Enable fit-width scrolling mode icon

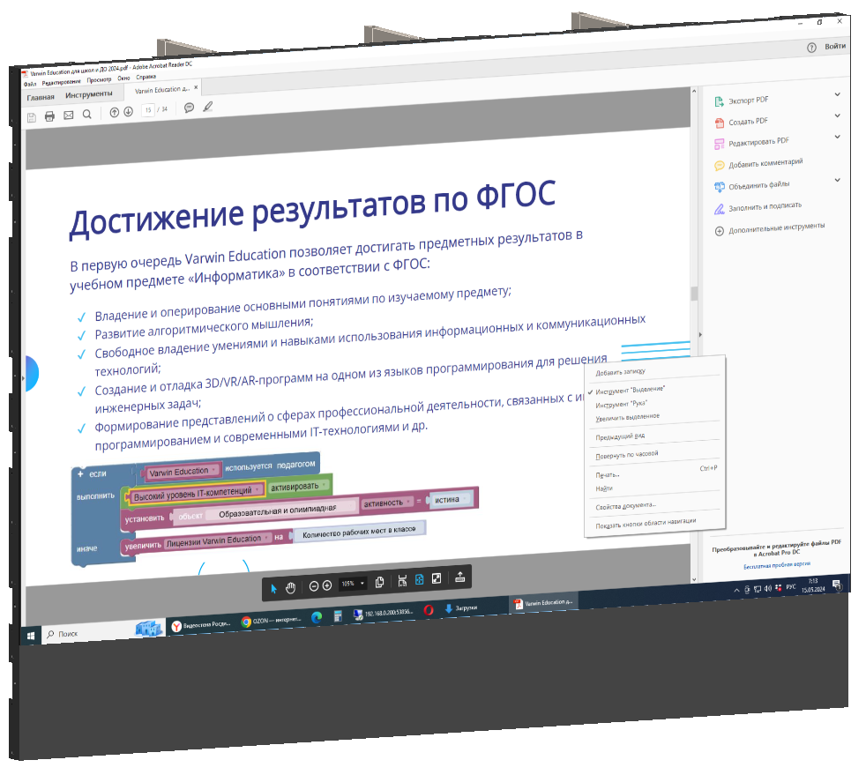point(402,581)
